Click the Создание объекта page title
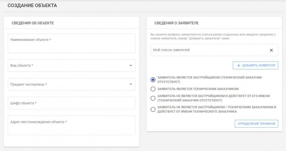The width and height of the screenshot is (286, 151). pos(32,6)
